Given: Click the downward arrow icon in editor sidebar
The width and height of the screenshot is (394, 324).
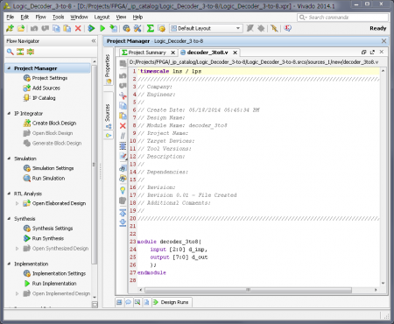Looking at the screenshot, I should pos(123,222).
